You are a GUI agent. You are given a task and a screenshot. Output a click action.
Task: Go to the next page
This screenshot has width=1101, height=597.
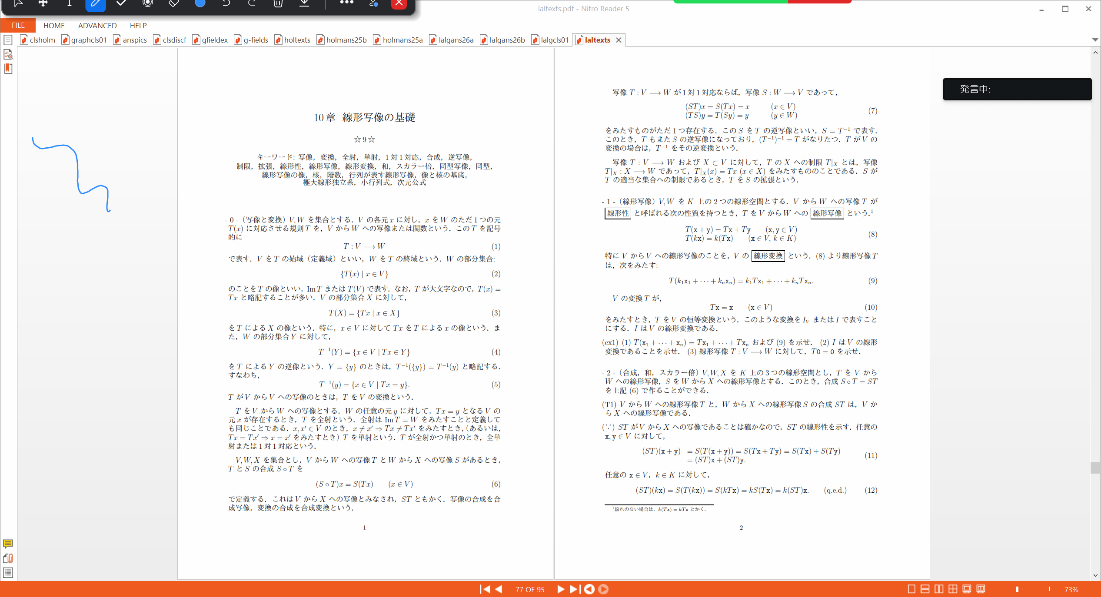[x=561, y=589]
